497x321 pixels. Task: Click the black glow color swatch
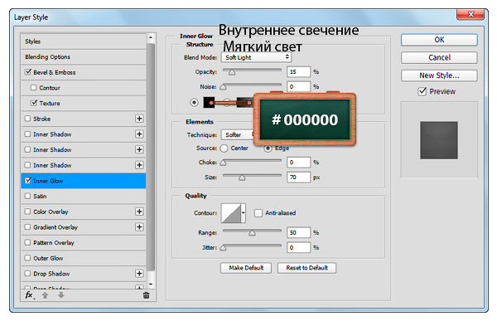209,102
